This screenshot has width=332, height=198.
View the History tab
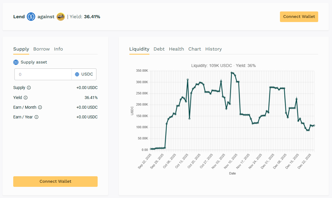213,49
